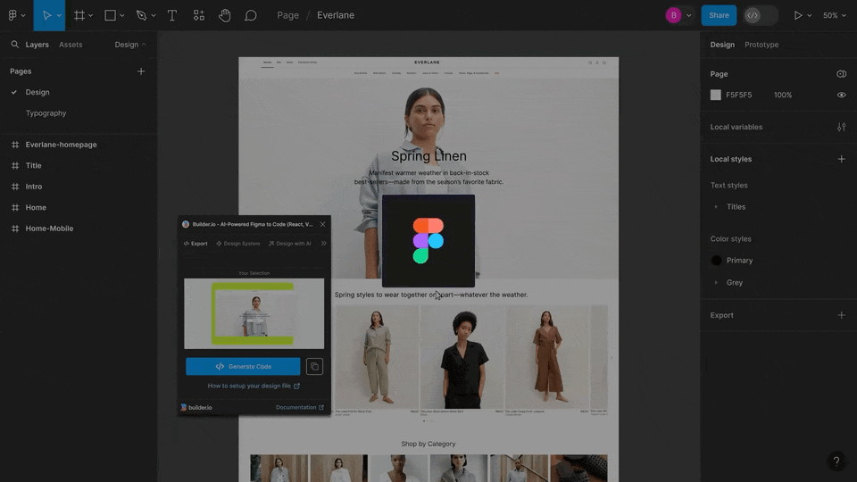Expand the Titles text styles group
Screen dimensions: 857x482
716,206
